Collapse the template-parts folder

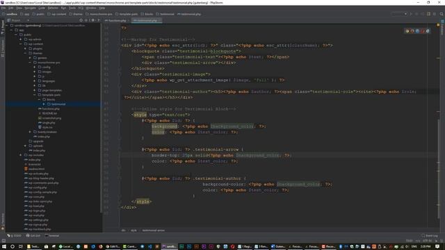pos(34,95)
